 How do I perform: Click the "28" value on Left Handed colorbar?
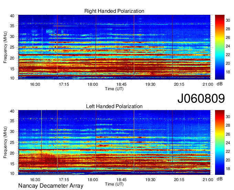[x=228, y=125]
